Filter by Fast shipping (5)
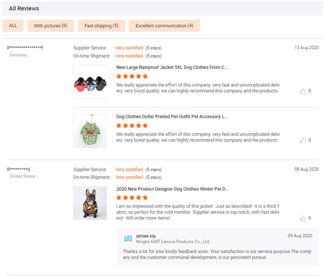This screenshot has height=276, width=325. (x=102, y=26)
